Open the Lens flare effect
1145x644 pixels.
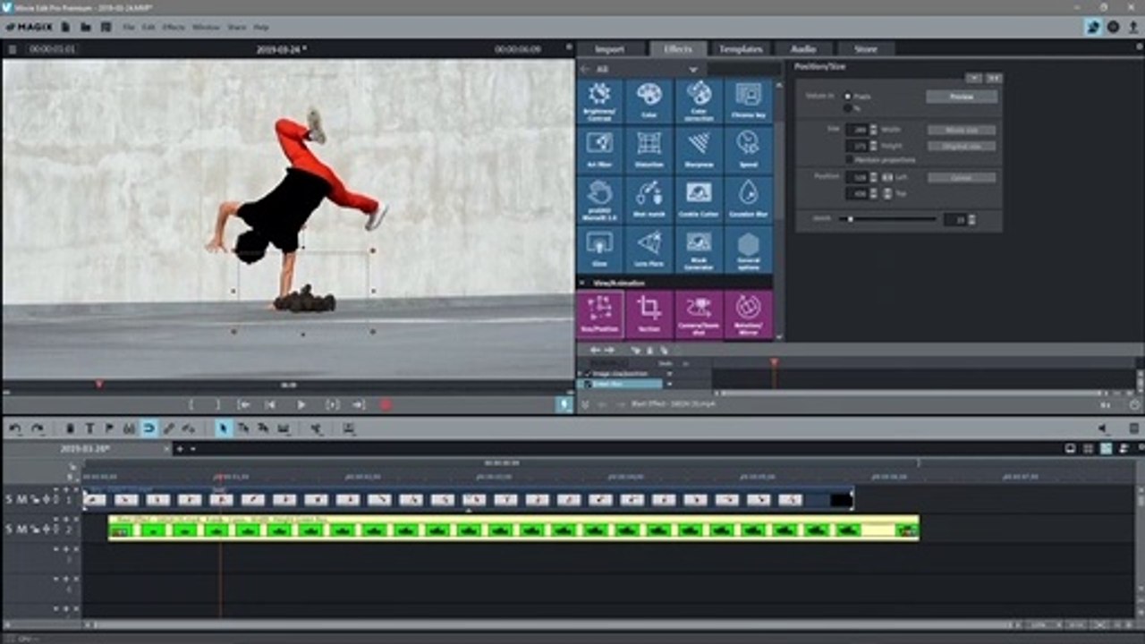click(649, 248)
